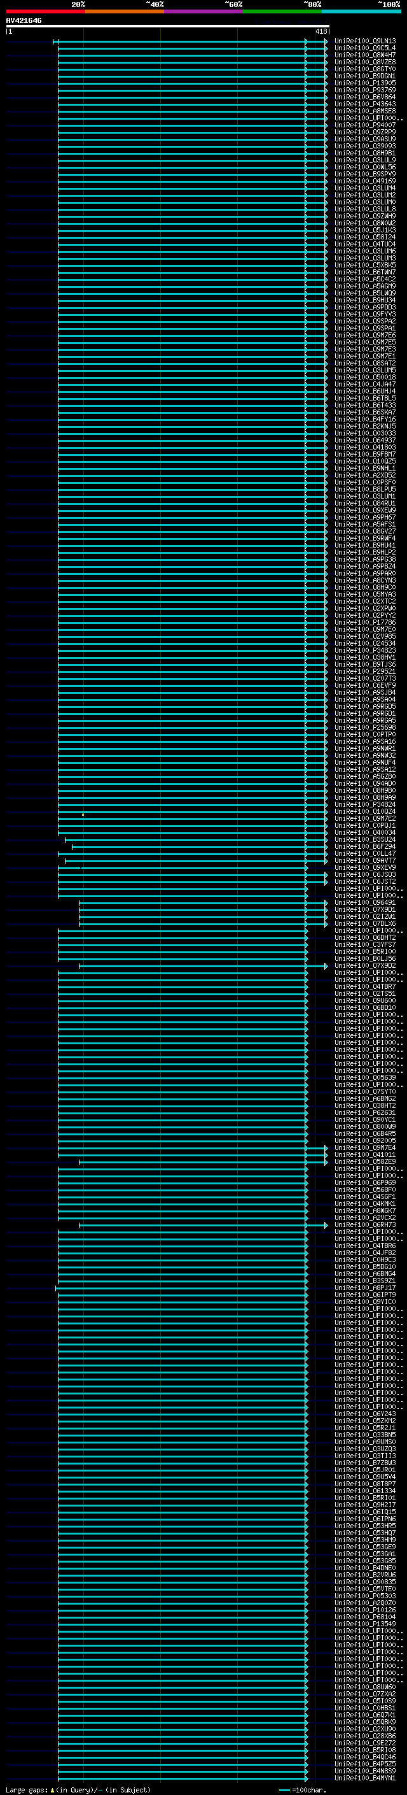Open UniRef100_P13549 hit
Viewport: 407px width, 1795px height.
click(364, 1624)
